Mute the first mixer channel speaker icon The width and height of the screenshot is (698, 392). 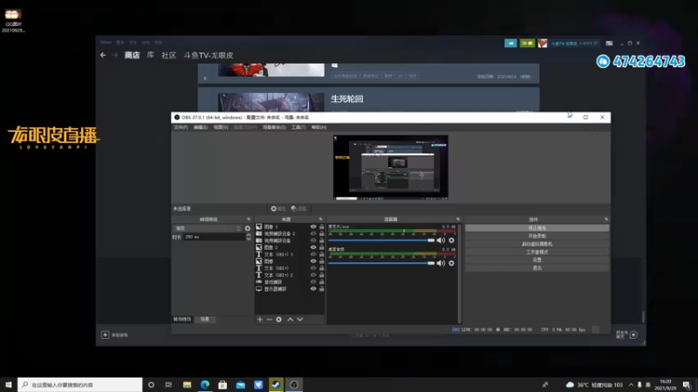(x=441, y=240)
